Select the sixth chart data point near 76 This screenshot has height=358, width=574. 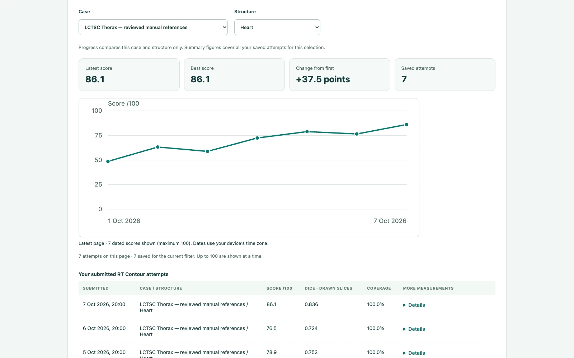click(357, 134)
